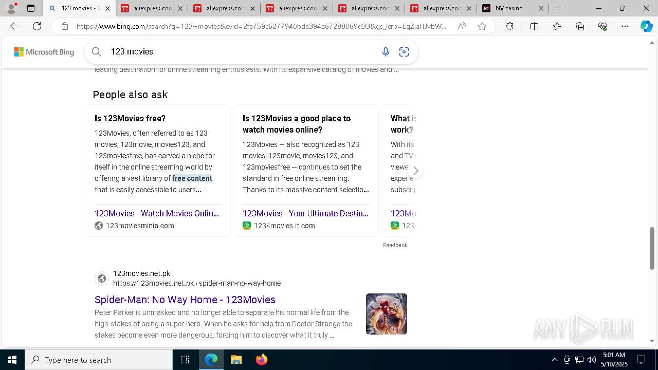This screenshot has height=370, width=658.
Task: Click the 123movies.net.pk globe favicon
Action: 102,279
